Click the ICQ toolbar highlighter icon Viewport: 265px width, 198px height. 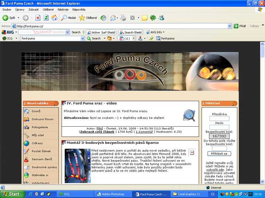point(151,38)
